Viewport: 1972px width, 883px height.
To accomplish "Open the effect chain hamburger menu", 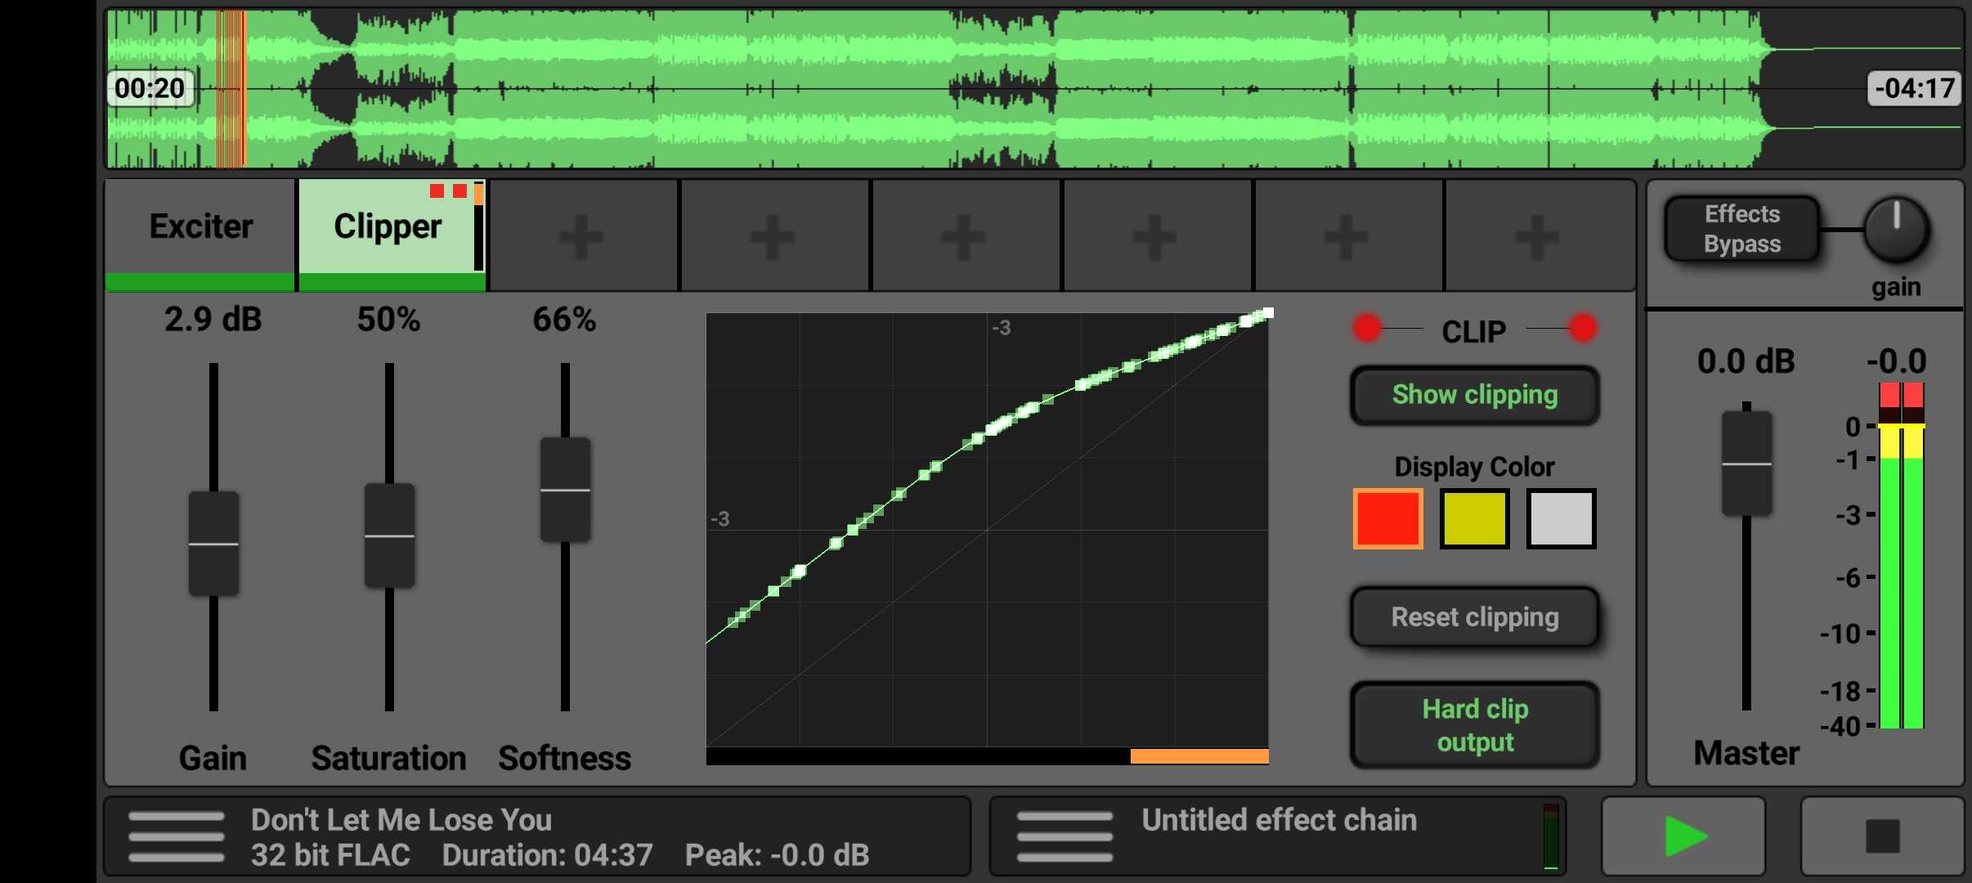I will 1064,836.
